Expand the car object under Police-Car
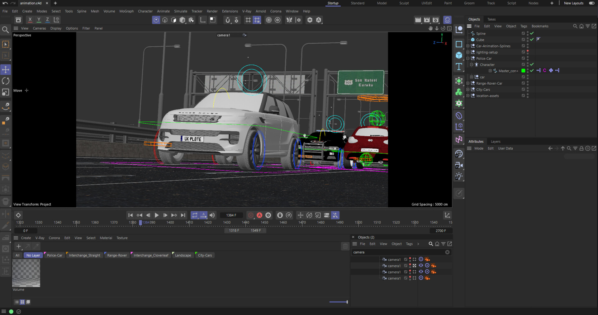 coord(472,77)
